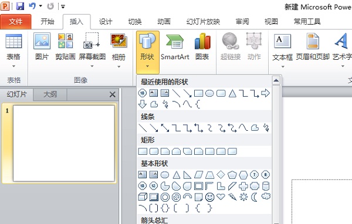This screenshot has height=224, width=352.
Task: Insert a 表格 table
Action: (13, 50)
